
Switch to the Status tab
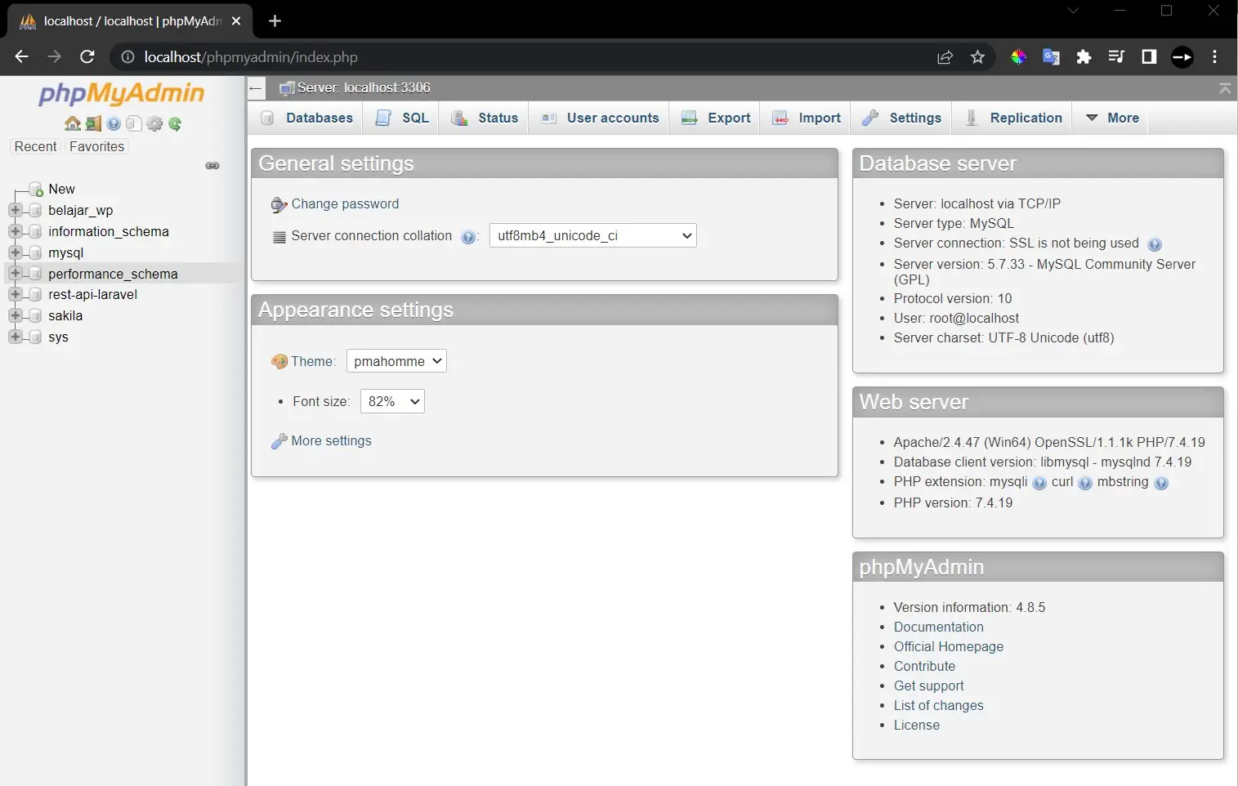[485, 118]
